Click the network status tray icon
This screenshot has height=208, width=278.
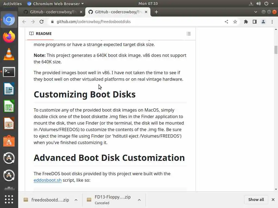click(251, 4)
